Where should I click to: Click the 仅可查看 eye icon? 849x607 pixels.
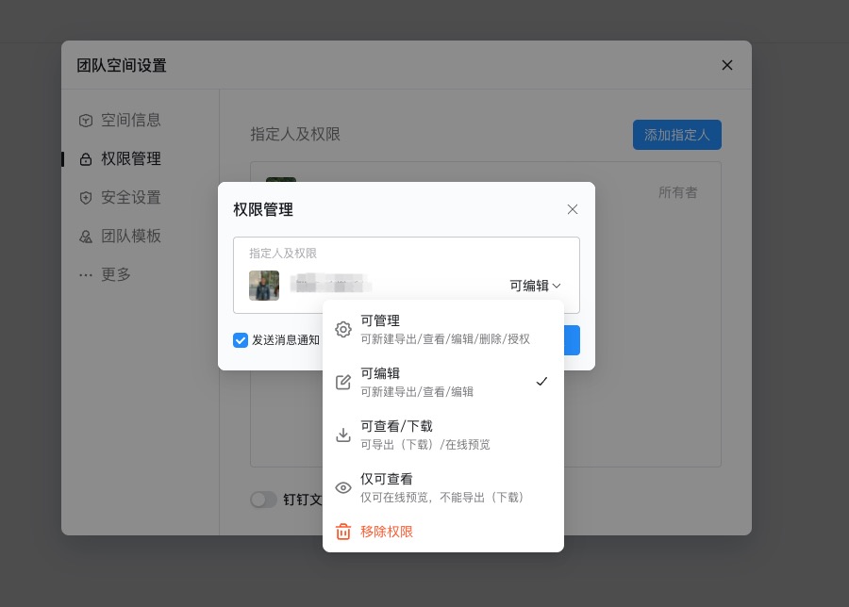coord(343,487)
